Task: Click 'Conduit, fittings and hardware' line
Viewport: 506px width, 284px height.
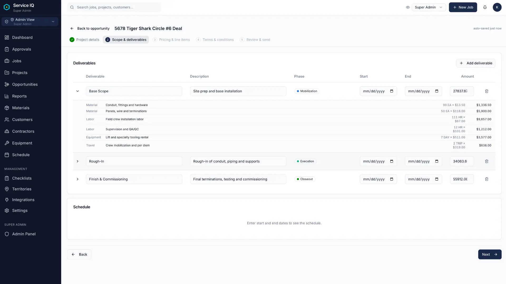Action: 127,105
